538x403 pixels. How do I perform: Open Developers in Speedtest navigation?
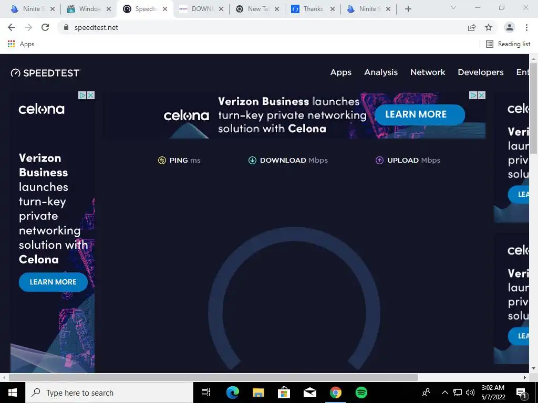(481, 72)
